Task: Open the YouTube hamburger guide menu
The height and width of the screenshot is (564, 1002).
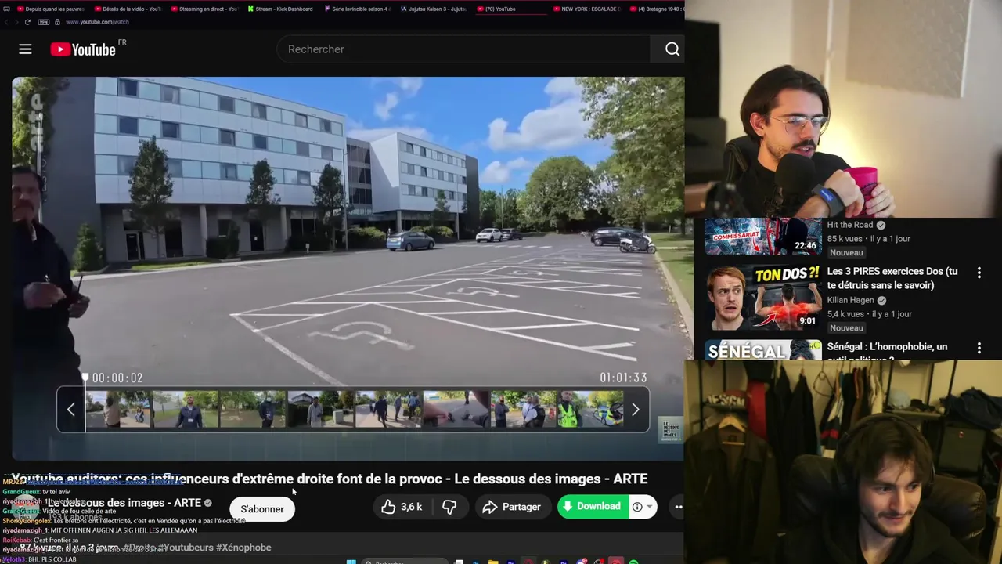Action: 25,49
